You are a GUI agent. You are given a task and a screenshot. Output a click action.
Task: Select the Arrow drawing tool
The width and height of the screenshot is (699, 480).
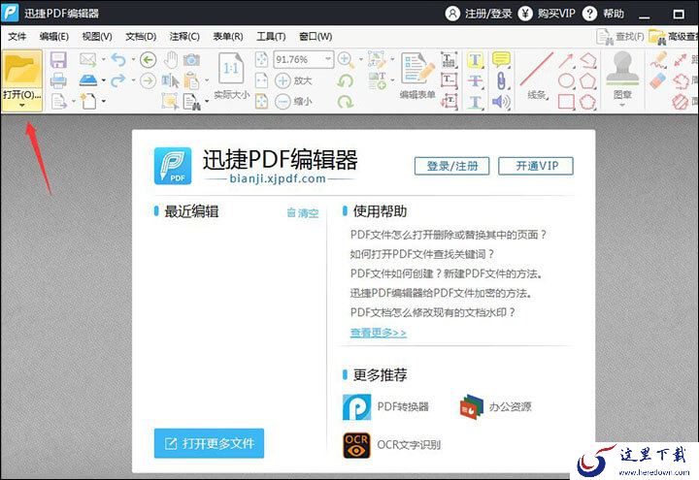pyautogui.click(x=566, y=60)
